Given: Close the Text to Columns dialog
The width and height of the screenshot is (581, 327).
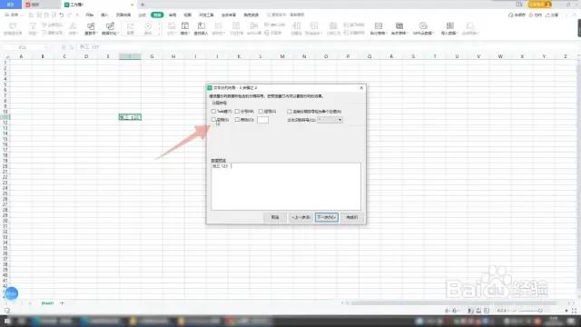Looking at the screenshot, I should pos(361,88).
